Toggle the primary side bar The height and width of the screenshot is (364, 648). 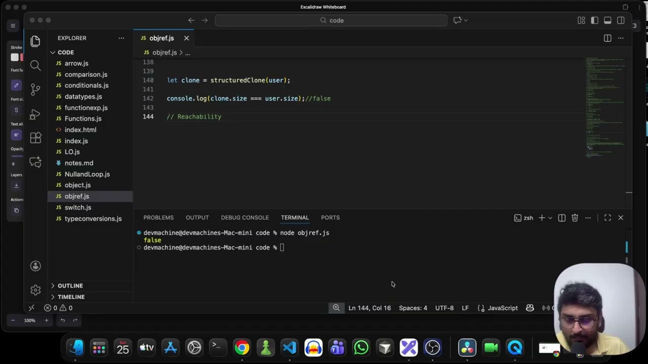point(594,20)
